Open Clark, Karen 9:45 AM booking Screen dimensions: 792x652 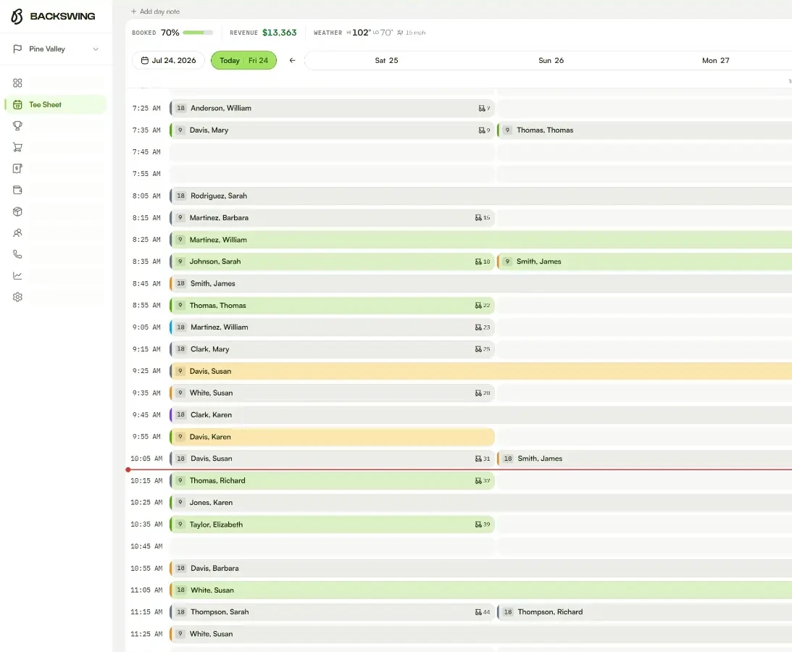pos(481,414)
